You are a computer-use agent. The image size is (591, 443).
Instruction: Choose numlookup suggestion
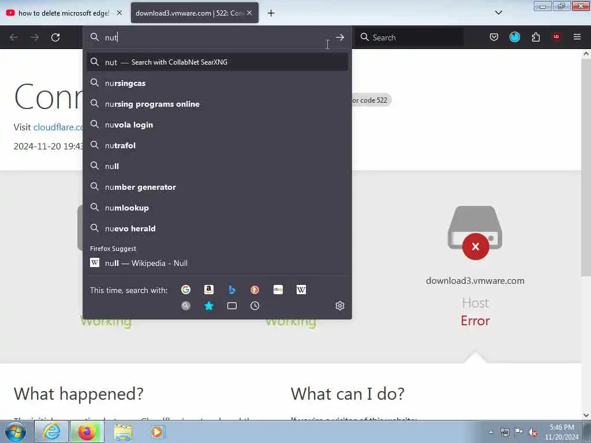(x=218, y=208)
